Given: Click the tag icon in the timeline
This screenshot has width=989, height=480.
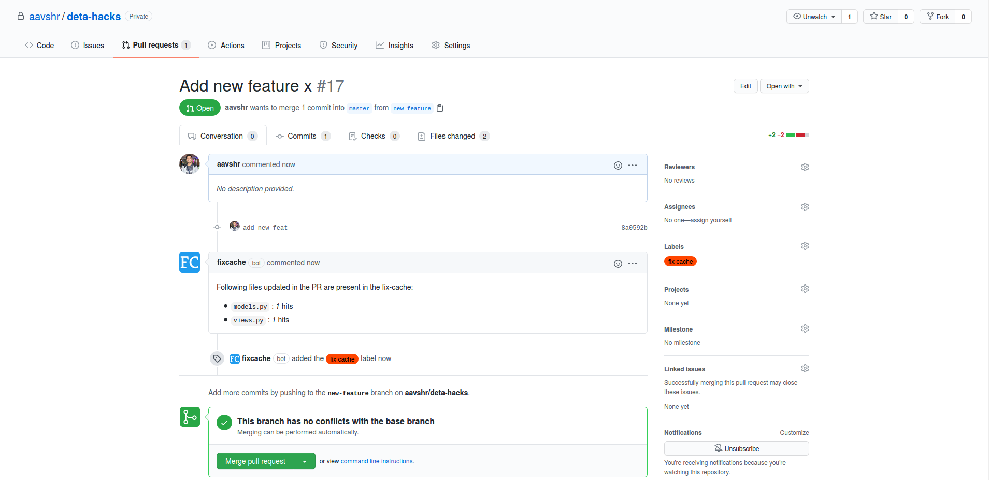Looking at the screenshot, I should pos(217,358).
